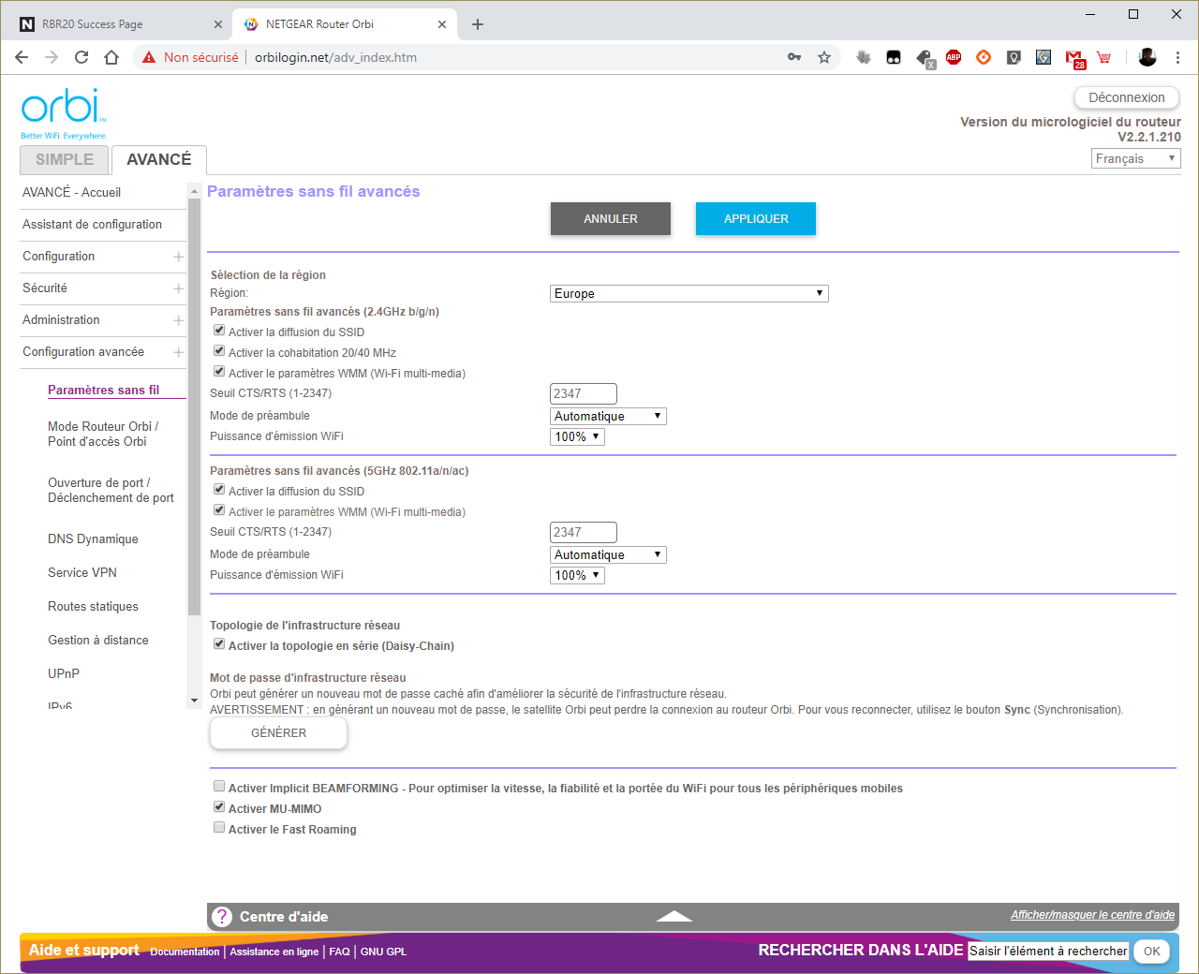Toggle Activer MU-MIMO checkbox
The height and width of the screenshot is (974, 1199).
click(x=219, y=806)
